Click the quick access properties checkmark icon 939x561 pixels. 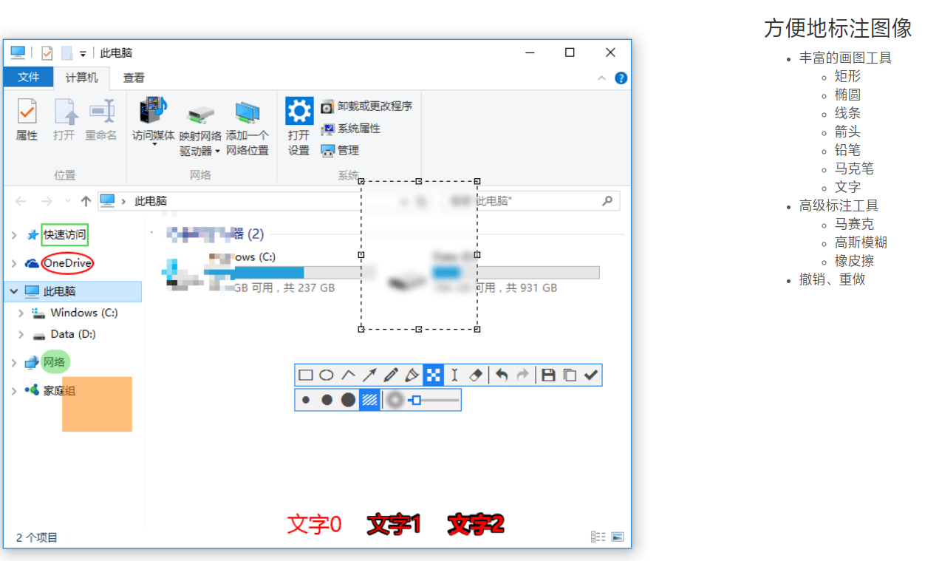(47, 53)
